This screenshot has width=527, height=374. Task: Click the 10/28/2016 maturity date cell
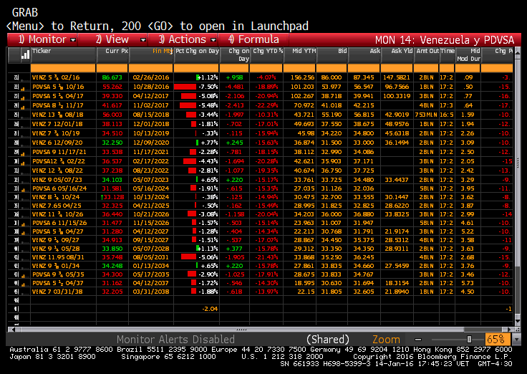tap(151, 87)
